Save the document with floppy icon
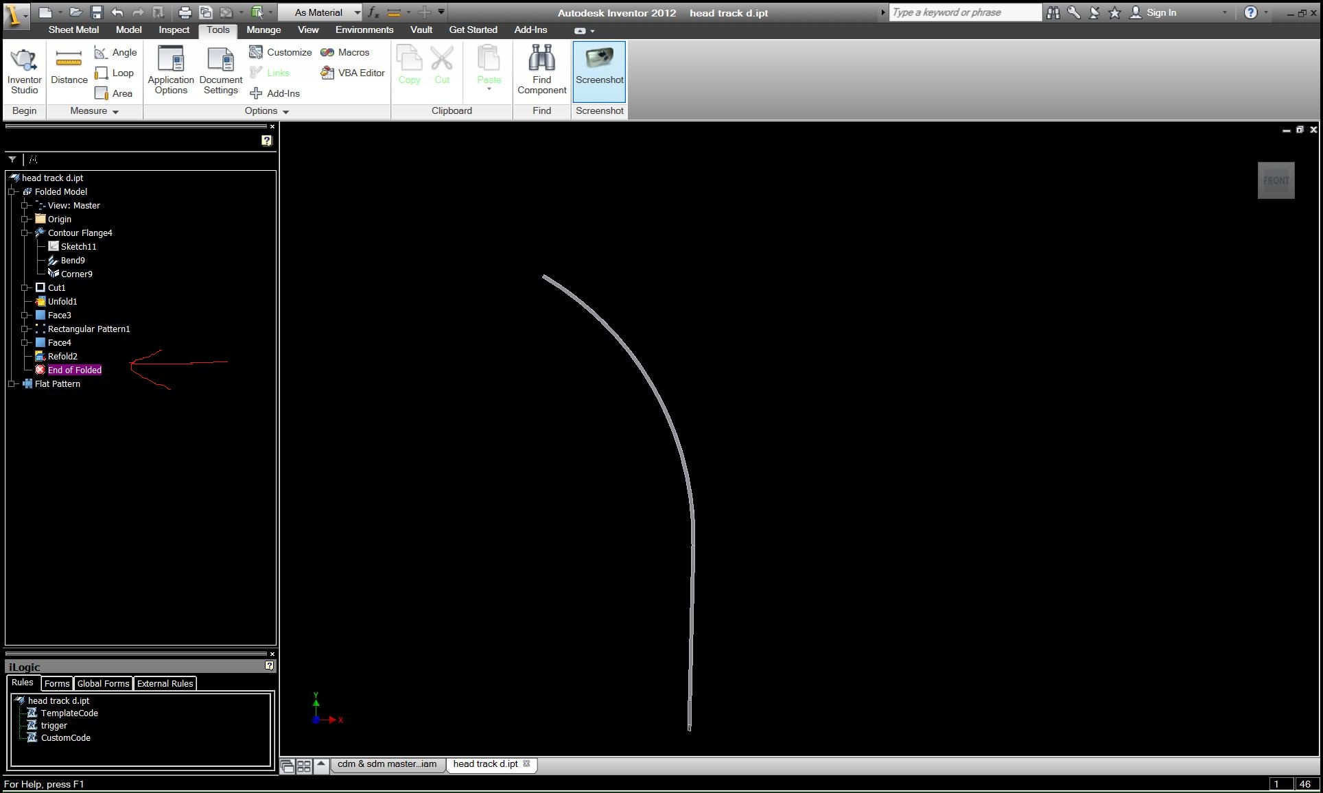Screen dimensions: 1323x793 point(97,12)
